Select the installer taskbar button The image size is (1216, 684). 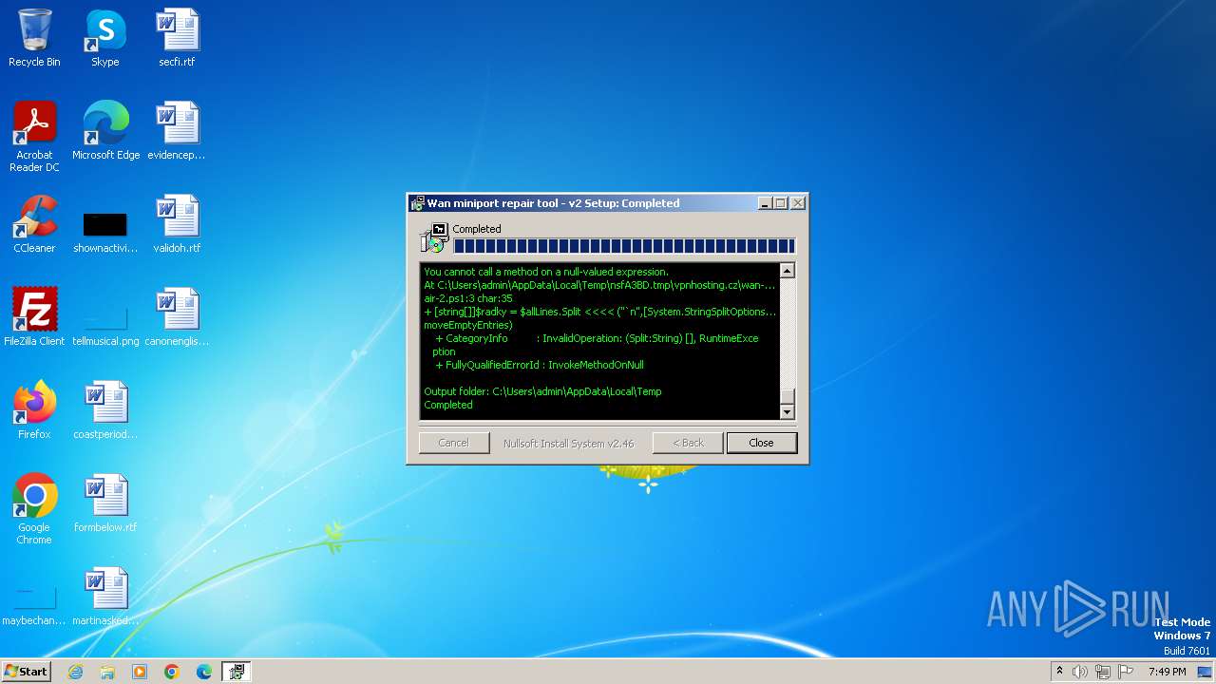click(x=236, y=672)
